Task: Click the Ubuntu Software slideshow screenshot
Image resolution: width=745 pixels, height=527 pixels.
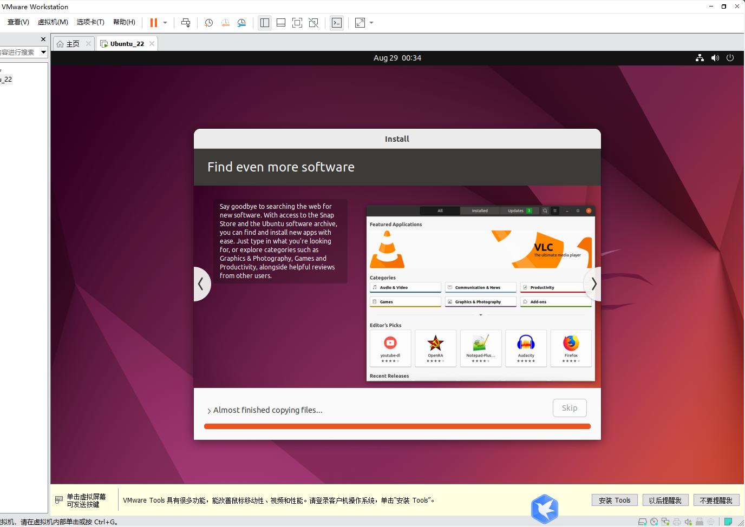Action: 481,293
